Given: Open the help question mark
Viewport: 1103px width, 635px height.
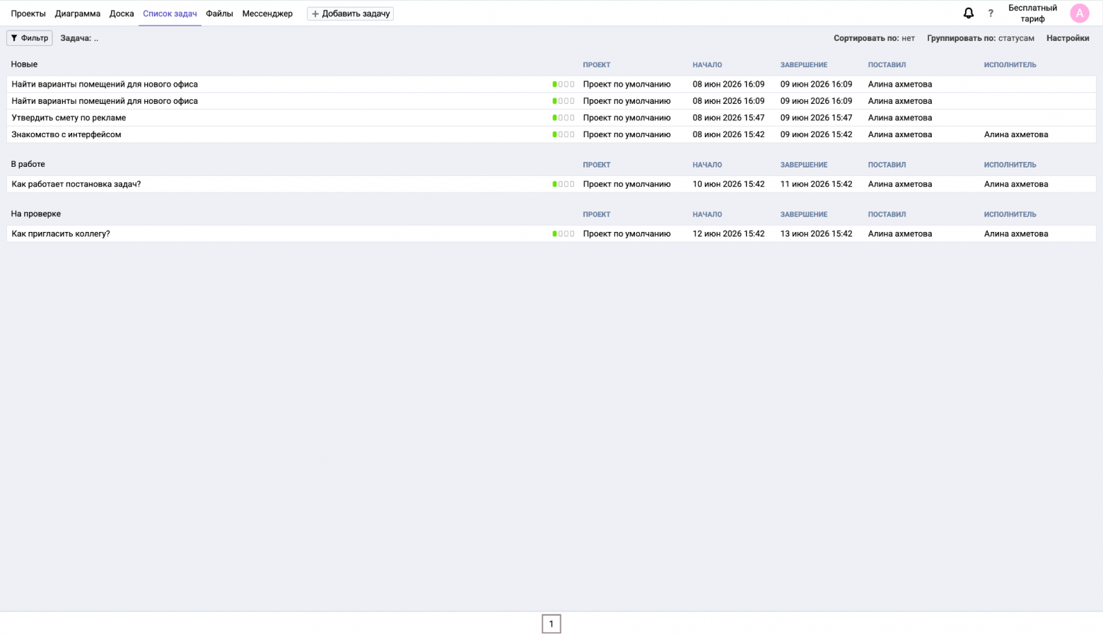Looking at the screenshot, I should point(990,13).
